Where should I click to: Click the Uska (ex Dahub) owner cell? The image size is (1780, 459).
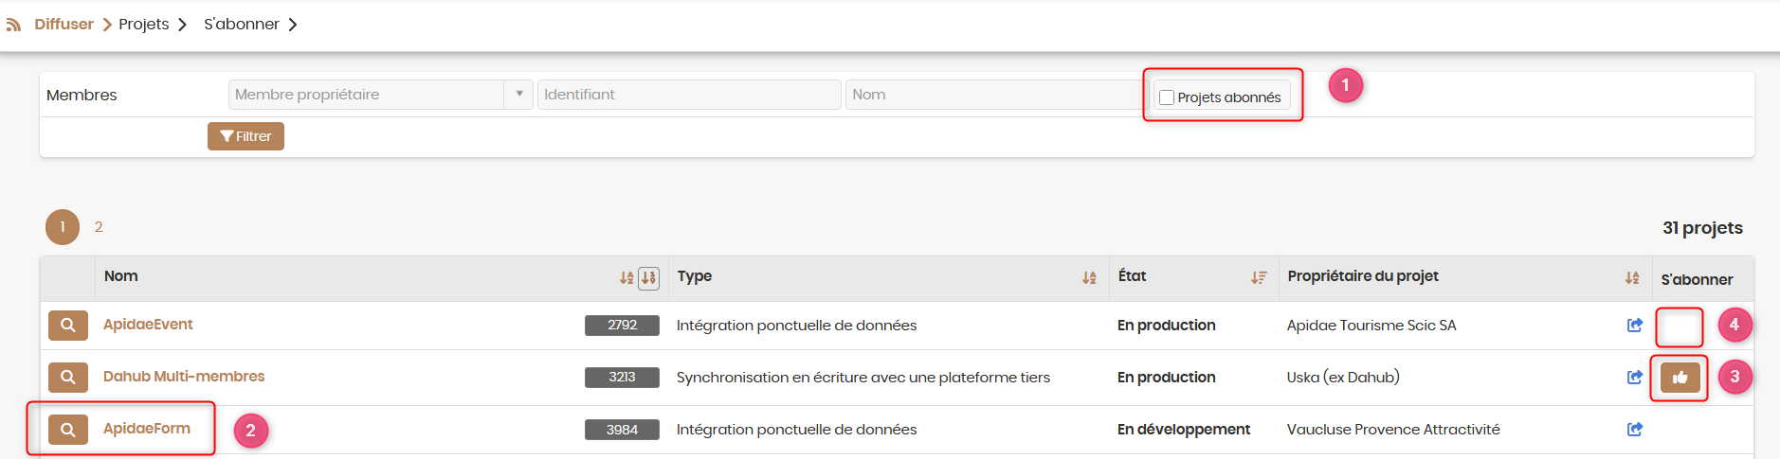tap(1343, 377)
